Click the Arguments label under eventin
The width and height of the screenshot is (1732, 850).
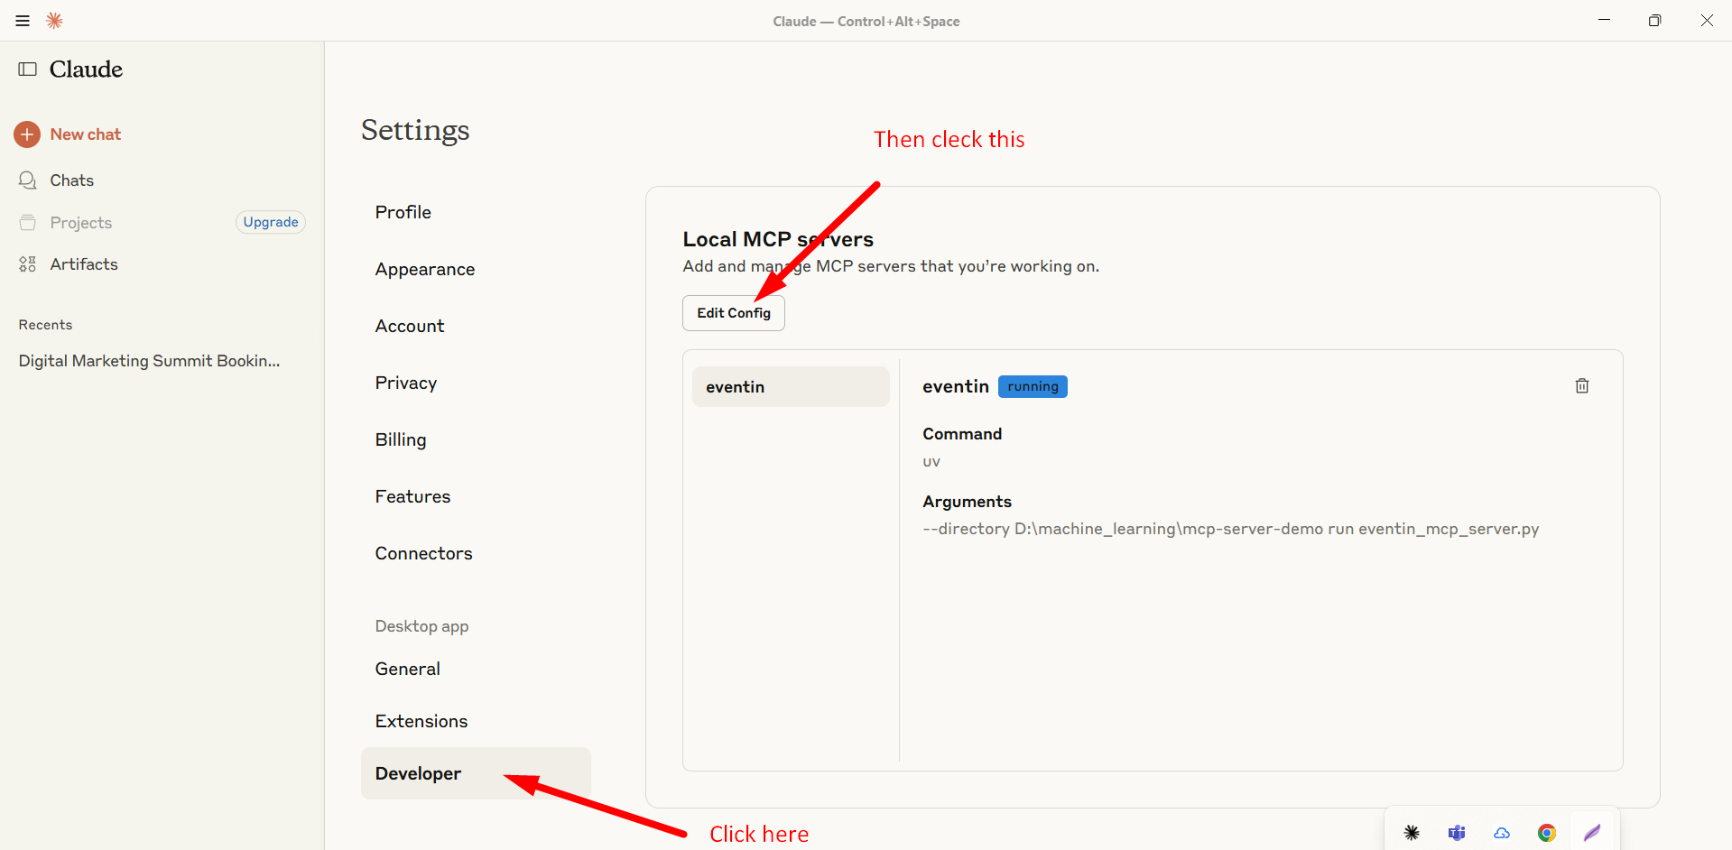(967, 502)
